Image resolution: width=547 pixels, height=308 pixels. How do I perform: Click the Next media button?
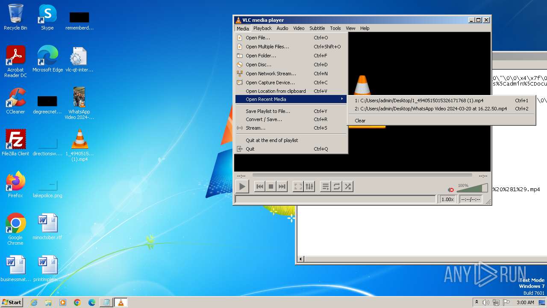(282, 187)
